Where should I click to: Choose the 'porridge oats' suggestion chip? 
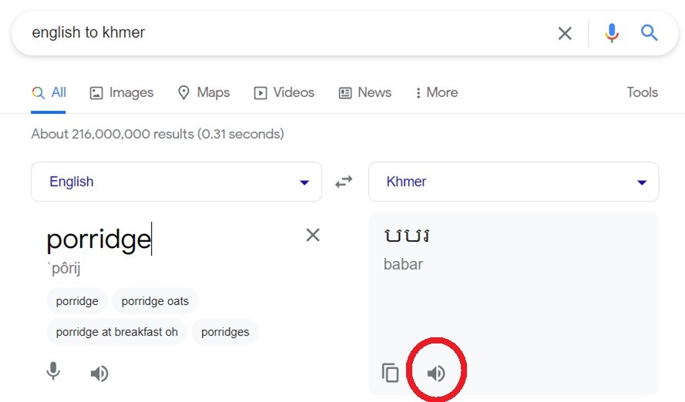pos(155,301)
